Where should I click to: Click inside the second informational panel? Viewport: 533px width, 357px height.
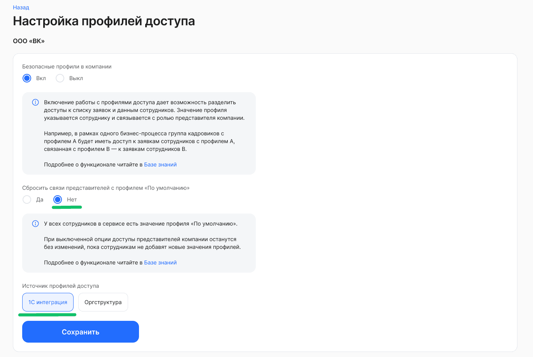tap(139, 243)
